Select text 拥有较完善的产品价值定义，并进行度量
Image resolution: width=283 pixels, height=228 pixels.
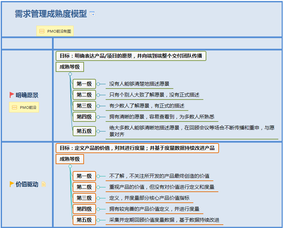point(154,209)
